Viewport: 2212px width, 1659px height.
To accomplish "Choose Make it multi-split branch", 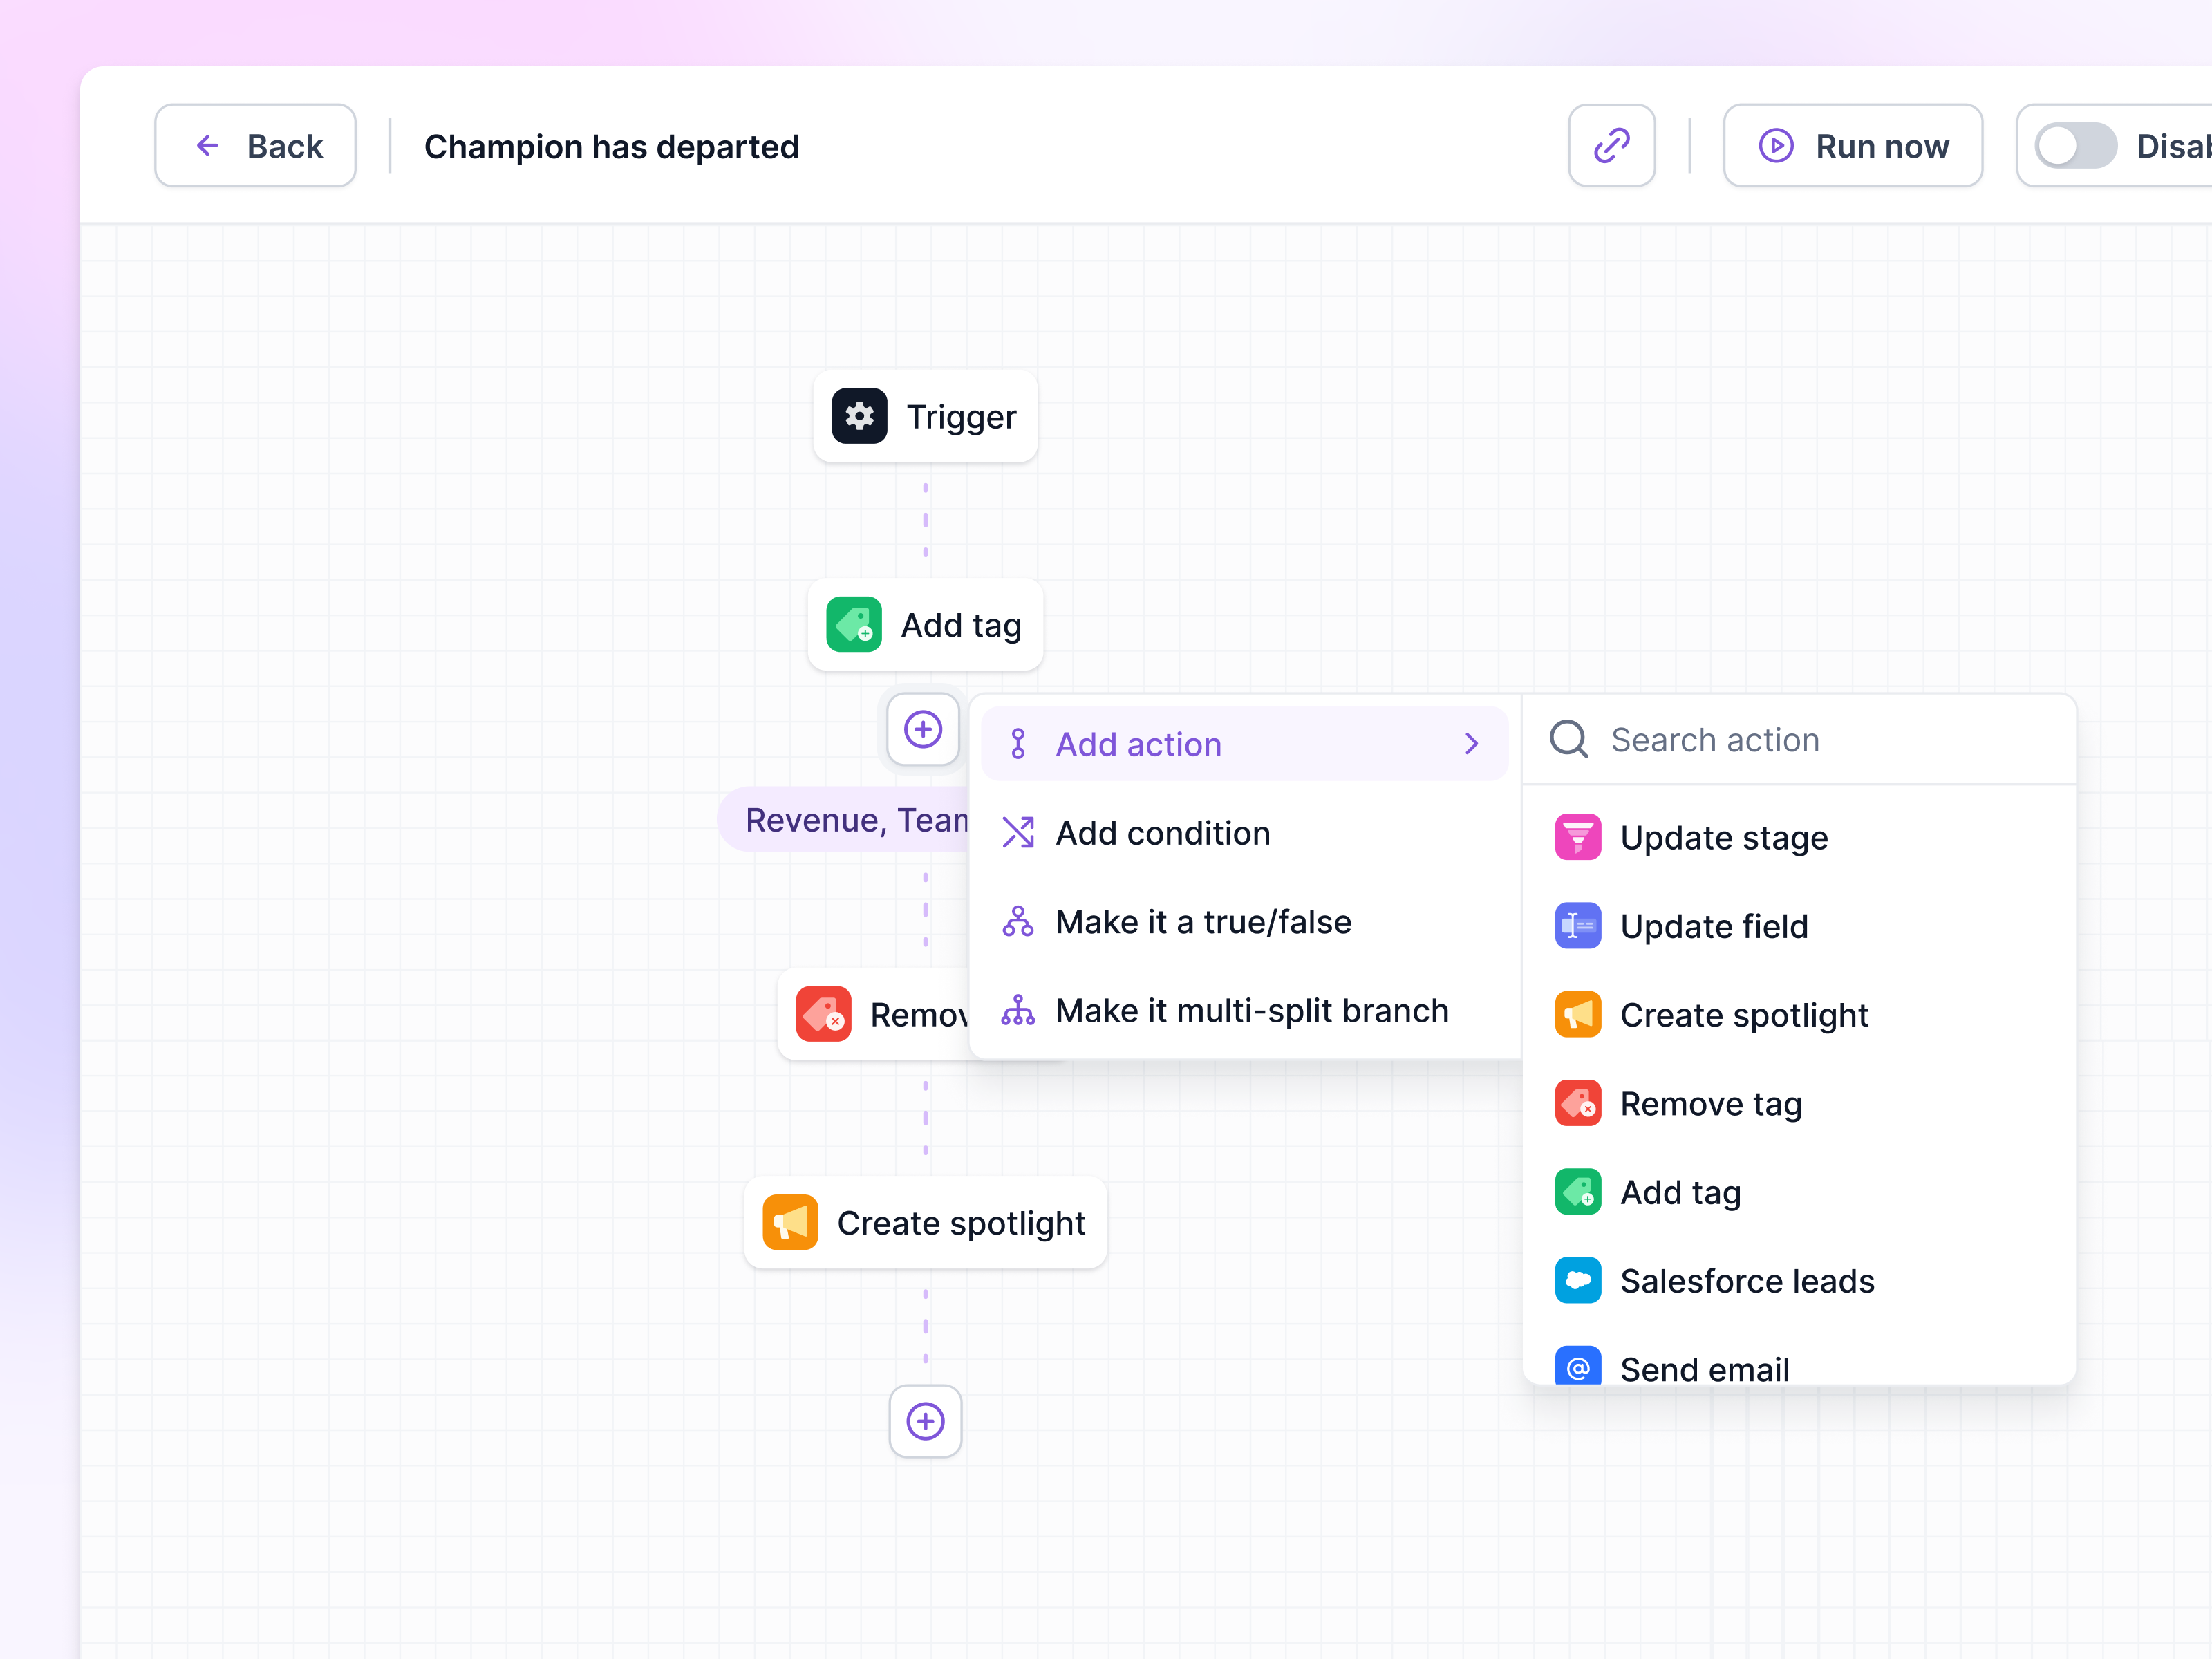I will [1251, 1011].
